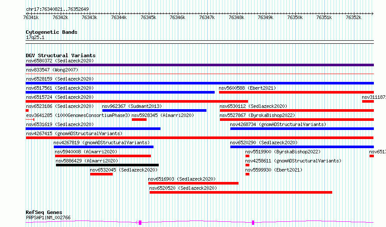The height and width of the screenshot is (227, 386).
Task: Click the Cytogenetic Bands track title
Action: (x=52, y=32)
